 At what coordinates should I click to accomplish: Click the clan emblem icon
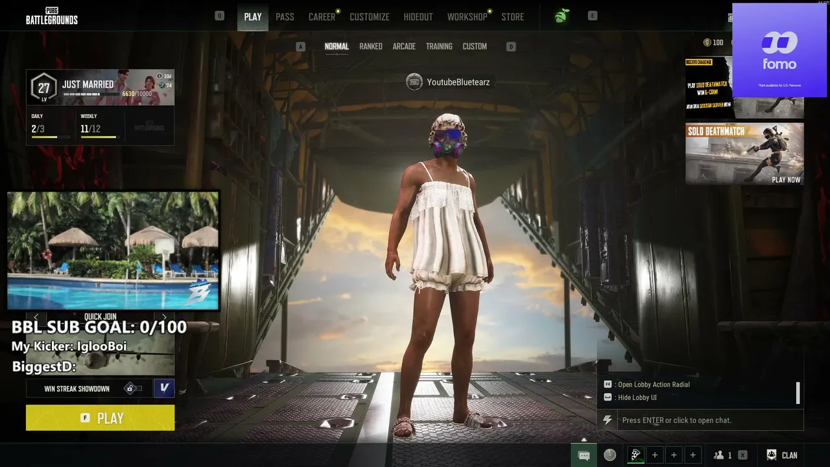pyautogui.click(x=772, y=455)
